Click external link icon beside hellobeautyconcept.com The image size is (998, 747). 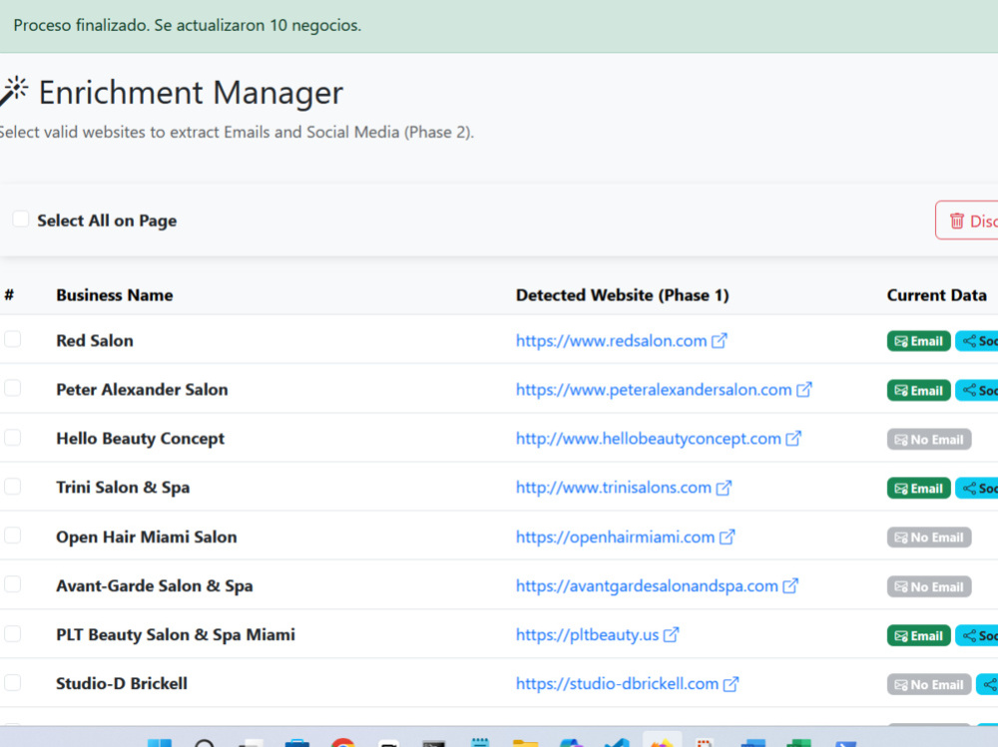[x=793, y=439]
